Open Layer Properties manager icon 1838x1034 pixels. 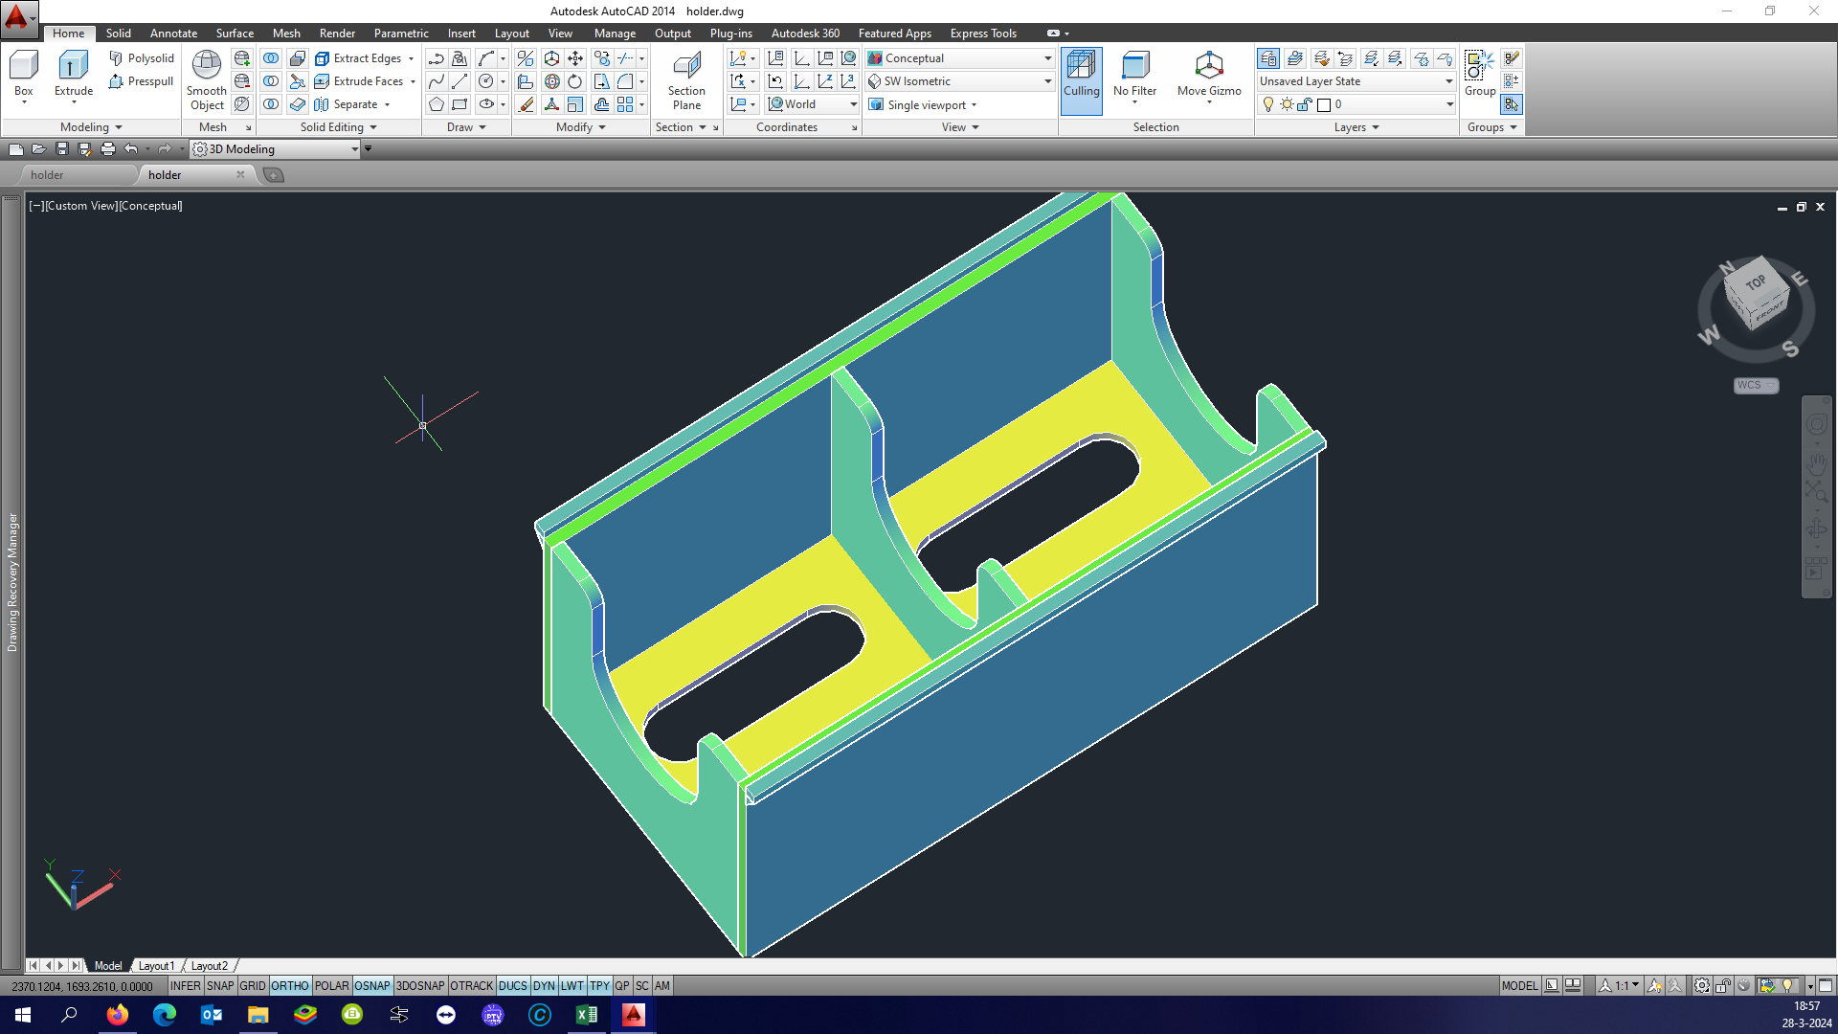coord(1268,58)
